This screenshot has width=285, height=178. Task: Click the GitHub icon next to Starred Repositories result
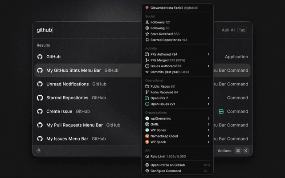point(40,98)
